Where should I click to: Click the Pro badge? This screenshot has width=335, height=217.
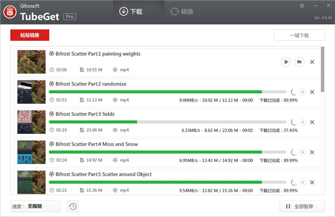70,17
